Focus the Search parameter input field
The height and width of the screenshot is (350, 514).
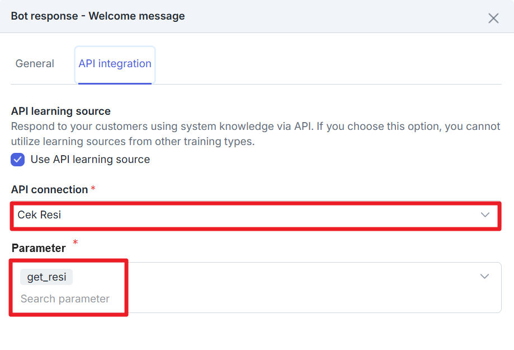point(65,299)
